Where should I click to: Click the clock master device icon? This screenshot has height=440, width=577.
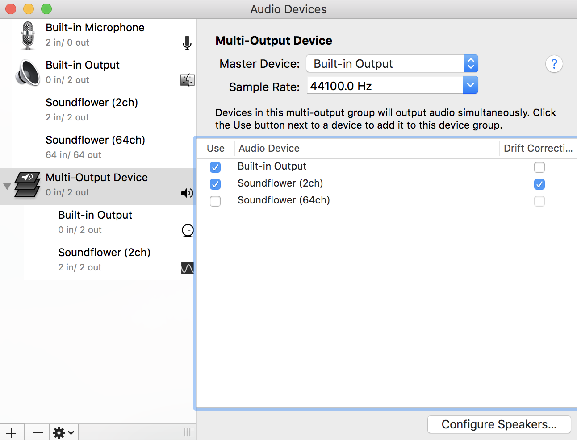pyautogui.click(x=188, y=230)
